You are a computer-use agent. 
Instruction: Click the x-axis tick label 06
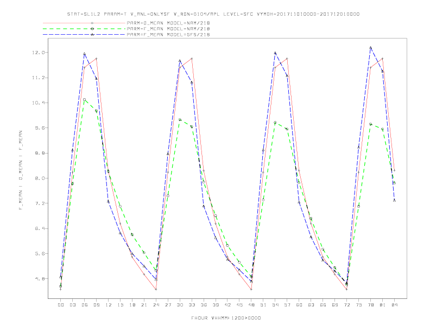click(85, 305)
